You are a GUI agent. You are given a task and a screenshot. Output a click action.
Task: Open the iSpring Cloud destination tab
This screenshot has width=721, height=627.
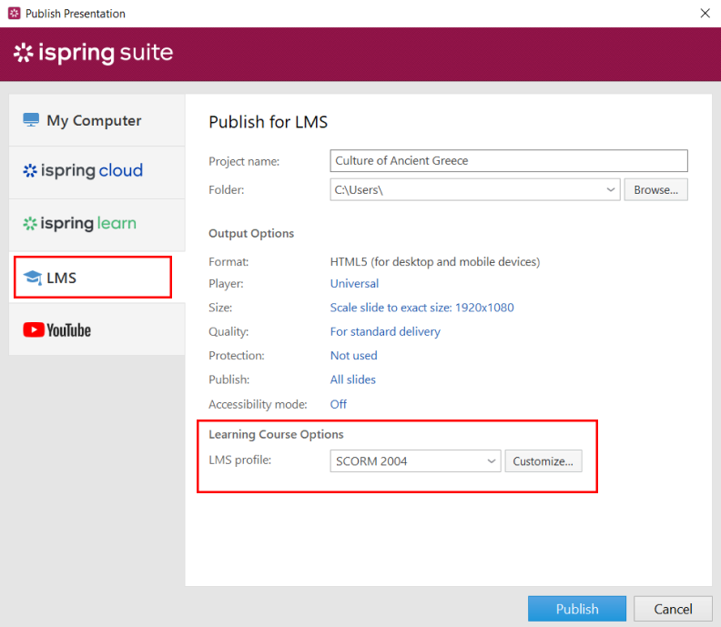pos(97,173)
